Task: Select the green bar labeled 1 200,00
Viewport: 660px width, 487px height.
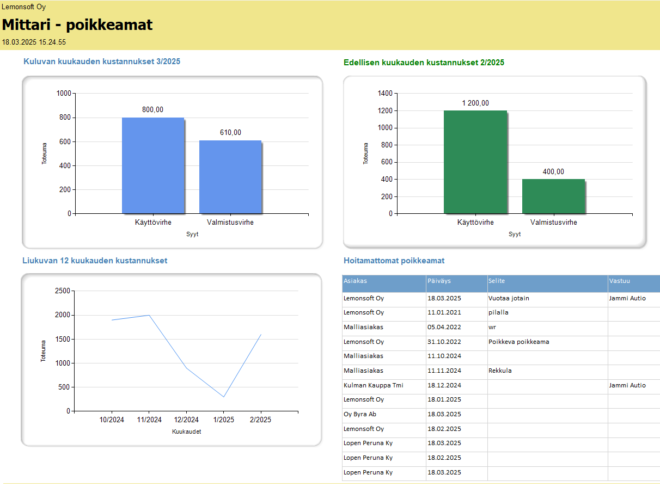Action: tap(475, 162)
